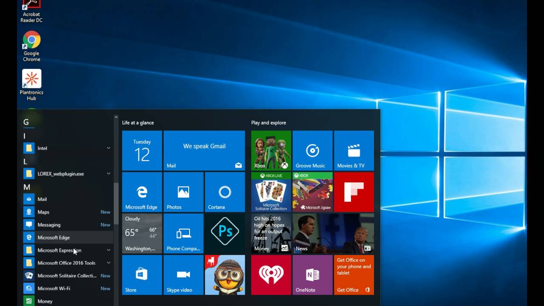Open the Phone Companion tile
This screenshot has height=306, width=544.
[183, 233]
